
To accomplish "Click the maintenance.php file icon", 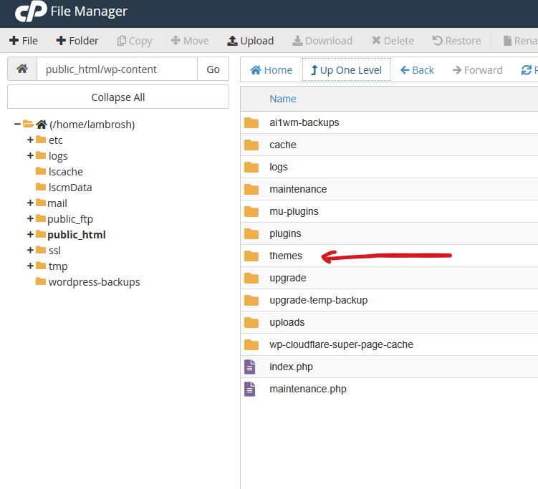I will [250, 389].
